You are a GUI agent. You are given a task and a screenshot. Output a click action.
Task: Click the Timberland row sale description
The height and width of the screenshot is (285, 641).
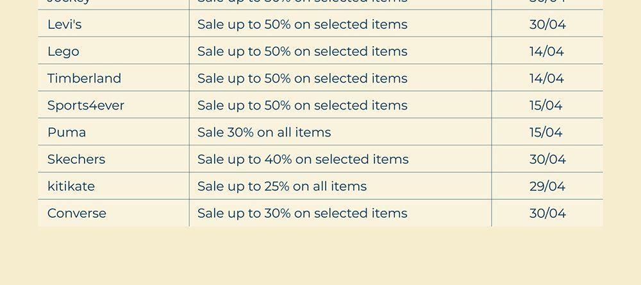tap(302, 79)
